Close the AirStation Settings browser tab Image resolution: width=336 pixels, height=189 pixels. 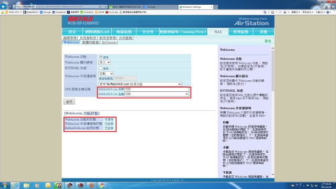coord(212,7)
